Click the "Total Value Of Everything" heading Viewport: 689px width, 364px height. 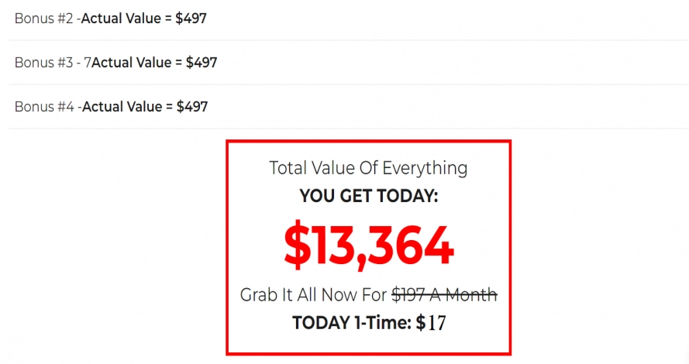tap(368, 168)
